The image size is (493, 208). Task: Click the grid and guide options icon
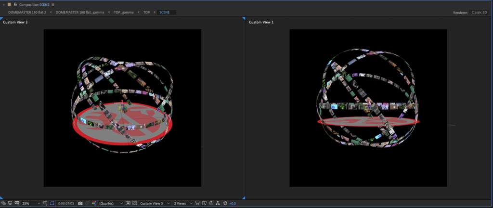[45, 204]
